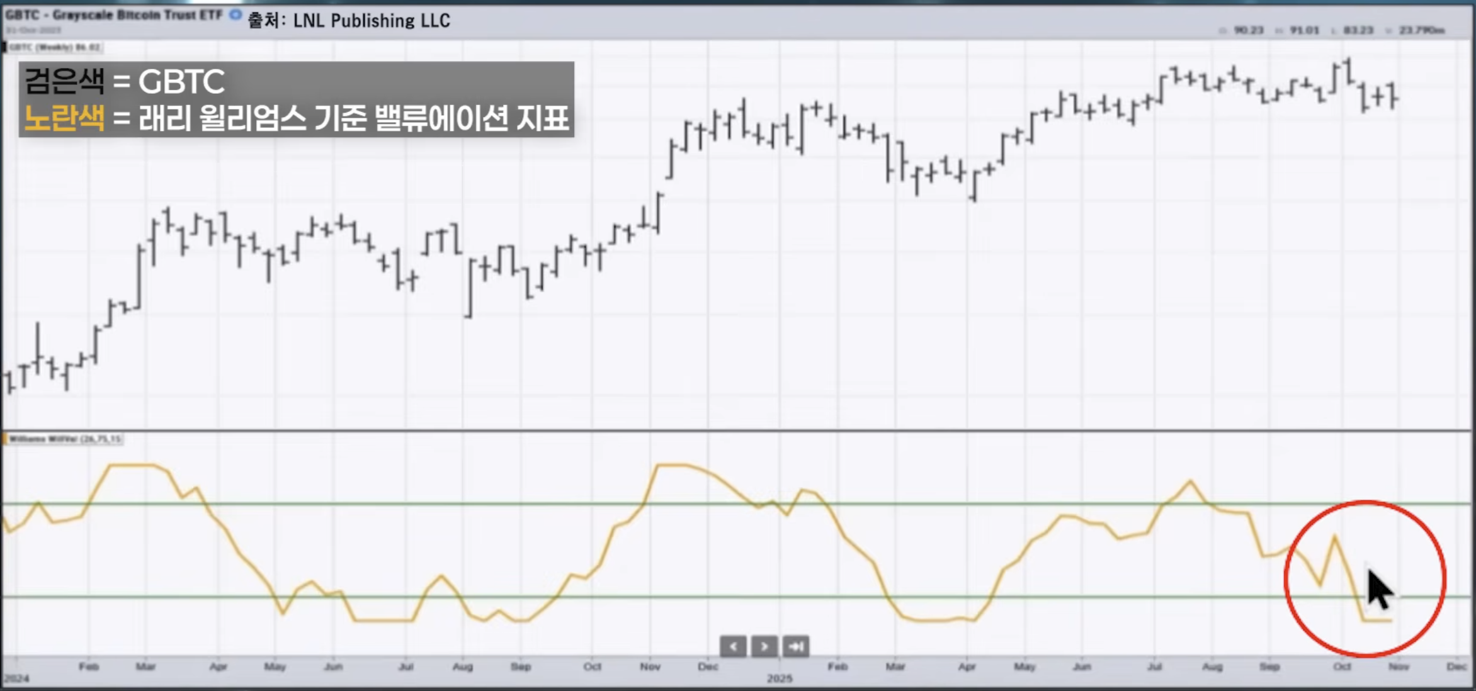
Task: Click the scroll chart left arrow button
Action: [x=733, y=646]
